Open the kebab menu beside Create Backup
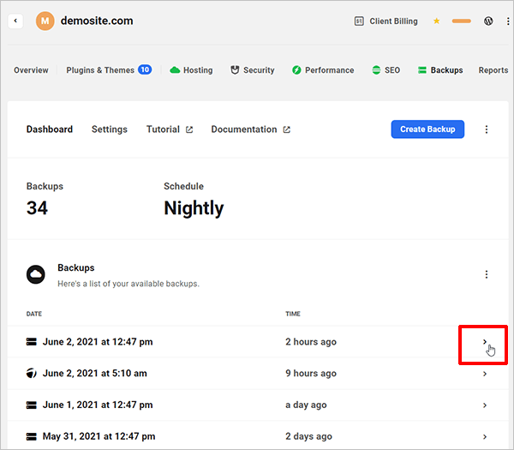This screenshot has width=514, height=450. pos(486,129)
